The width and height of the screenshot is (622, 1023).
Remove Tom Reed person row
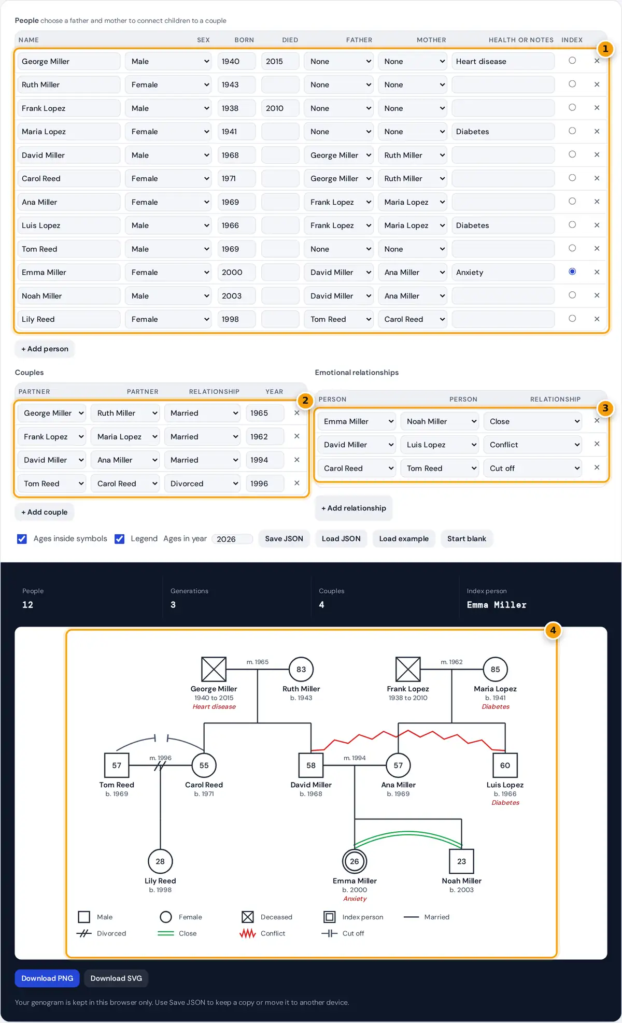[597, 249]
